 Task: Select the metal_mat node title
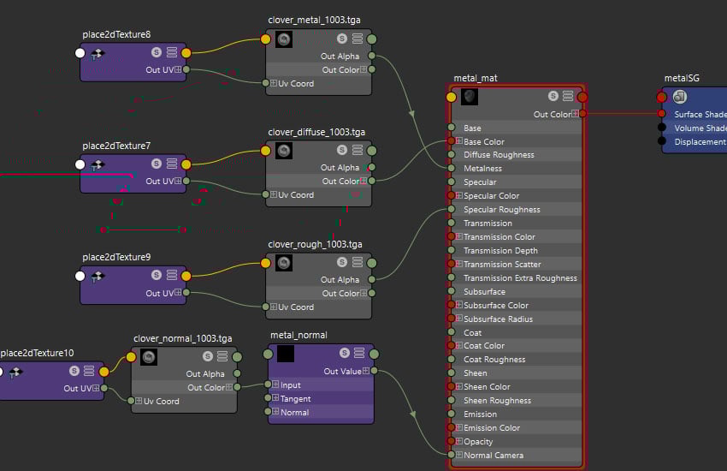476,78
